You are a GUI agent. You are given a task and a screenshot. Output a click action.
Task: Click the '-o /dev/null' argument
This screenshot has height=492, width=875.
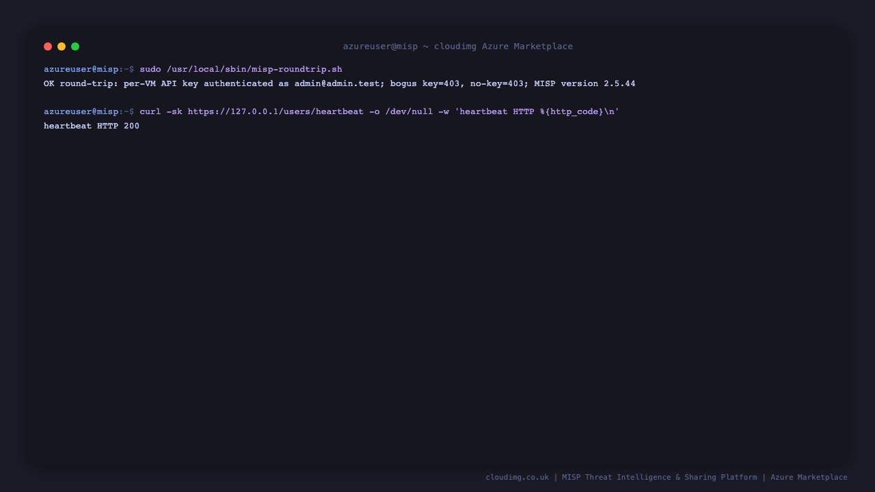click(x=401, y=111)
